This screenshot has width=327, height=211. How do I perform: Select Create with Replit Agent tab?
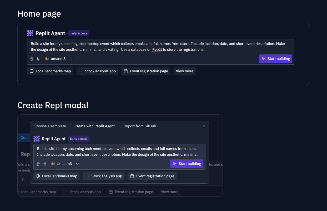(95, 126)
